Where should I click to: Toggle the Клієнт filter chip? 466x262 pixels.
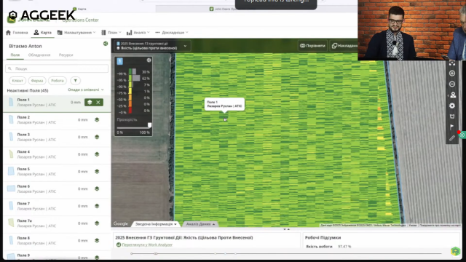pos(17,81)
